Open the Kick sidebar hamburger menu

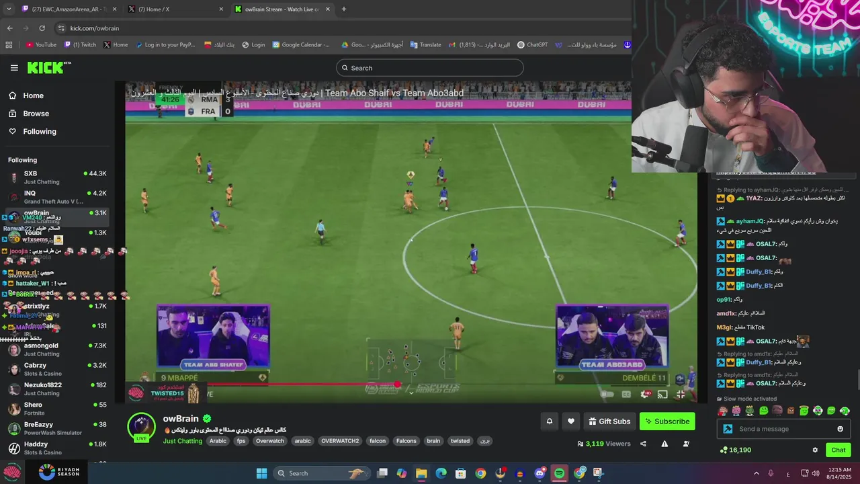point(14,68)
